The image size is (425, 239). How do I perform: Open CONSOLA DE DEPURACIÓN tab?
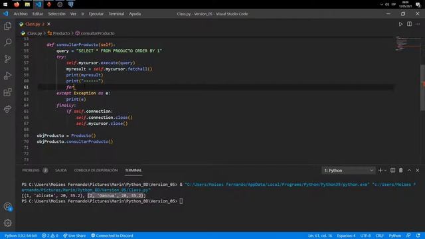pos(96,171)
